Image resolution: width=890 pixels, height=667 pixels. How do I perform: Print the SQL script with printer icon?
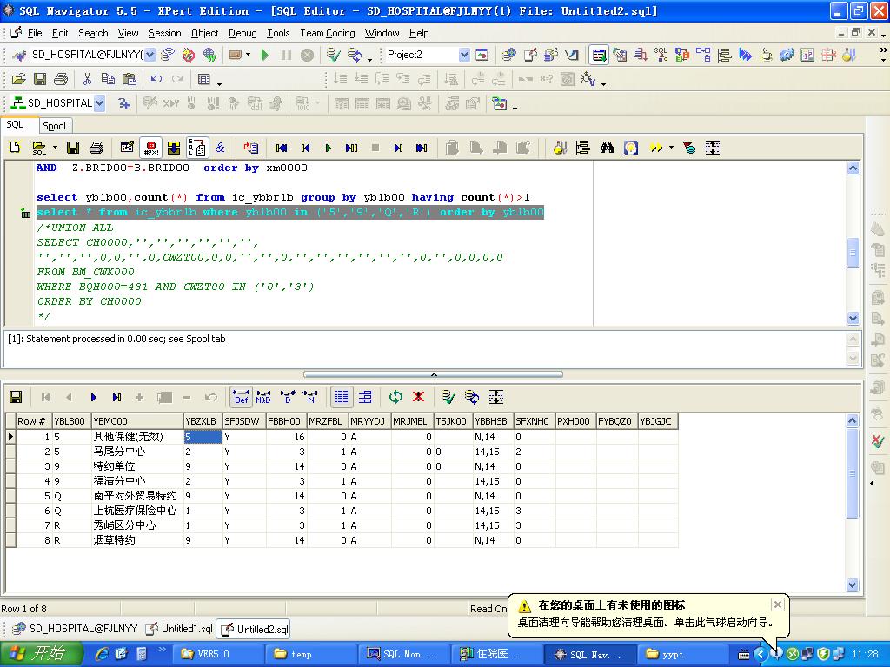pos(96,148)
